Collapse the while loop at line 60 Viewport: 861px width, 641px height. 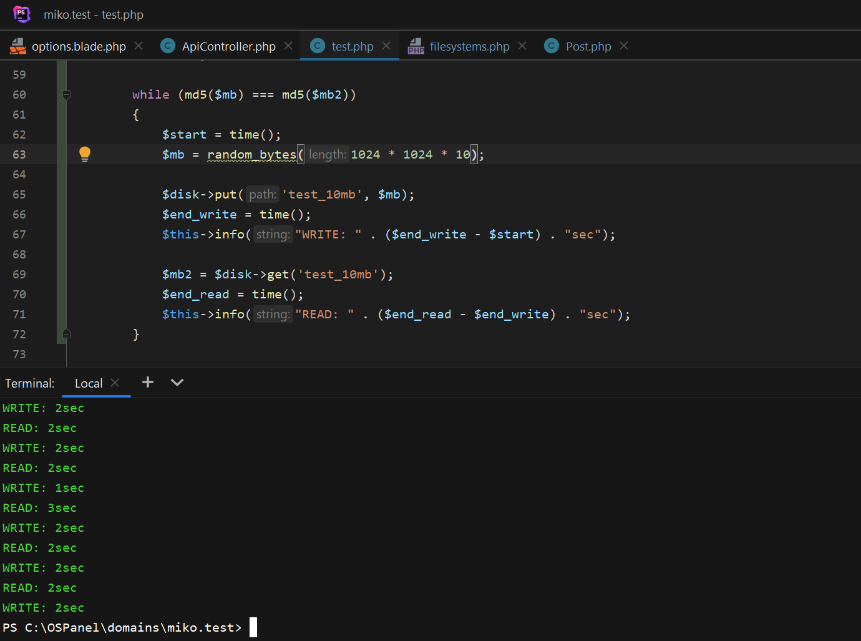(67, 95)
